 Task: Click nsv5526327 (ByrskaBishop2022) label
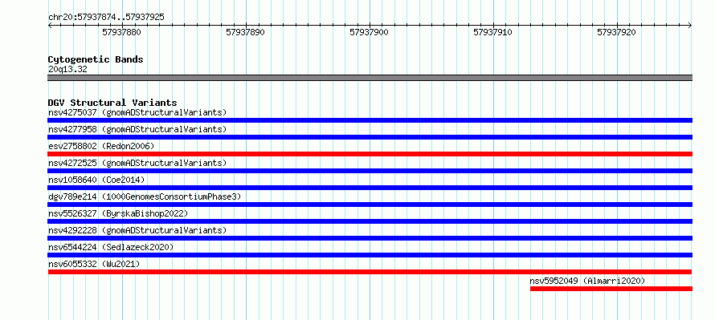tap(118, 213)
